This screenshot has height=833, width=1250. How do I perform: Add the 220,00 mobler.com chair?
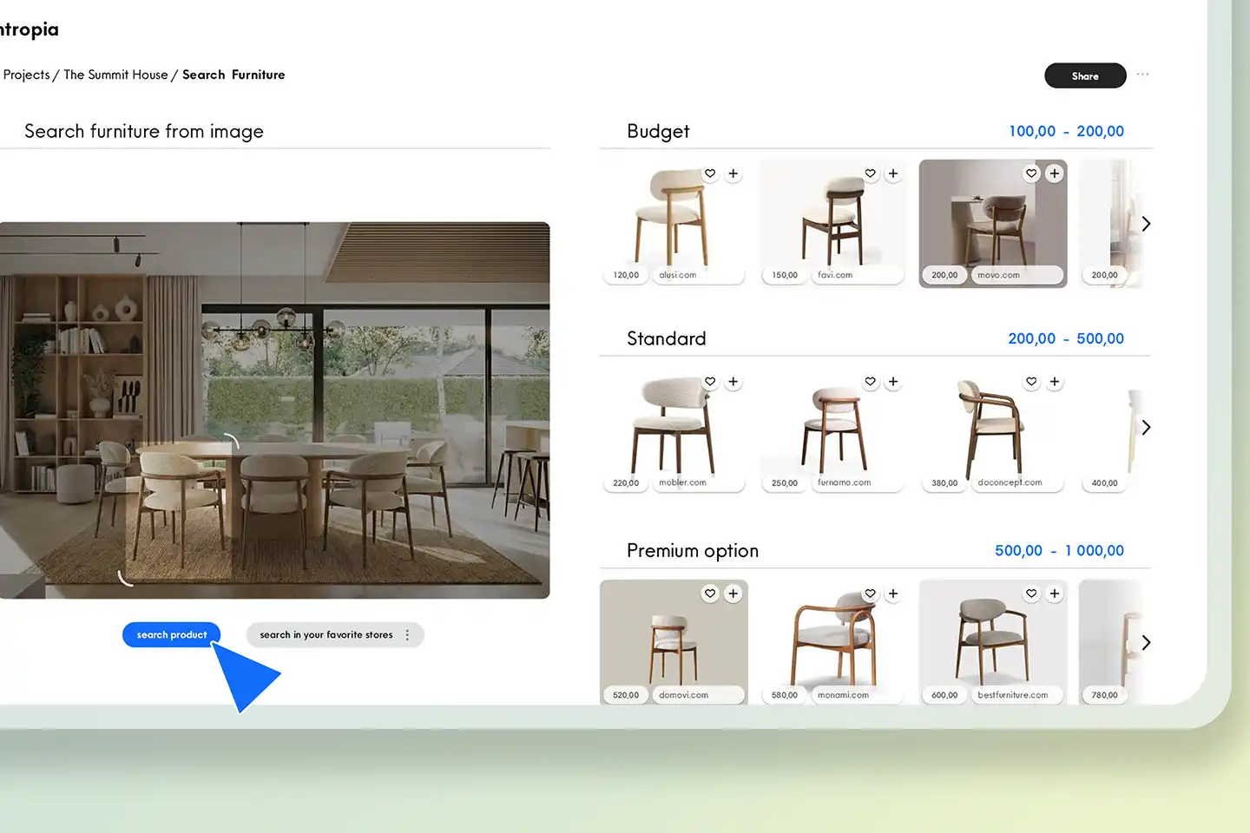tap(733, 382)
